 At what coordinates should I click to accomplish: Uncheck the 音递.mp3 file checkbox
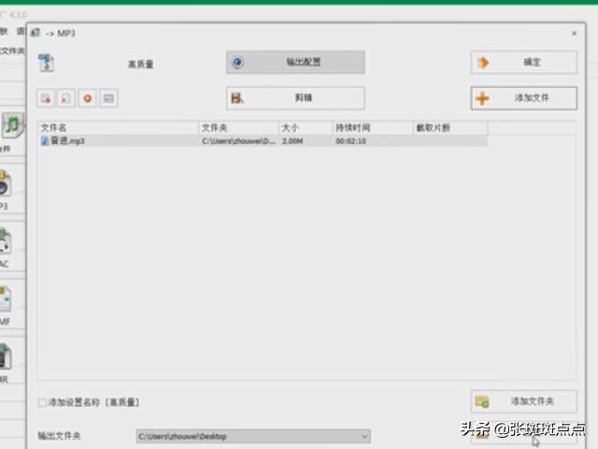click(45, 141)
